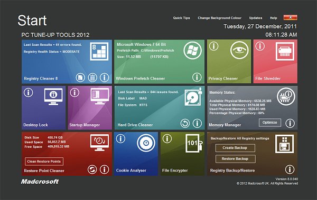This screenshot has height=200, width=317.
Task: Open info icon on Memory Manager tile
Action: coord(290,123)
